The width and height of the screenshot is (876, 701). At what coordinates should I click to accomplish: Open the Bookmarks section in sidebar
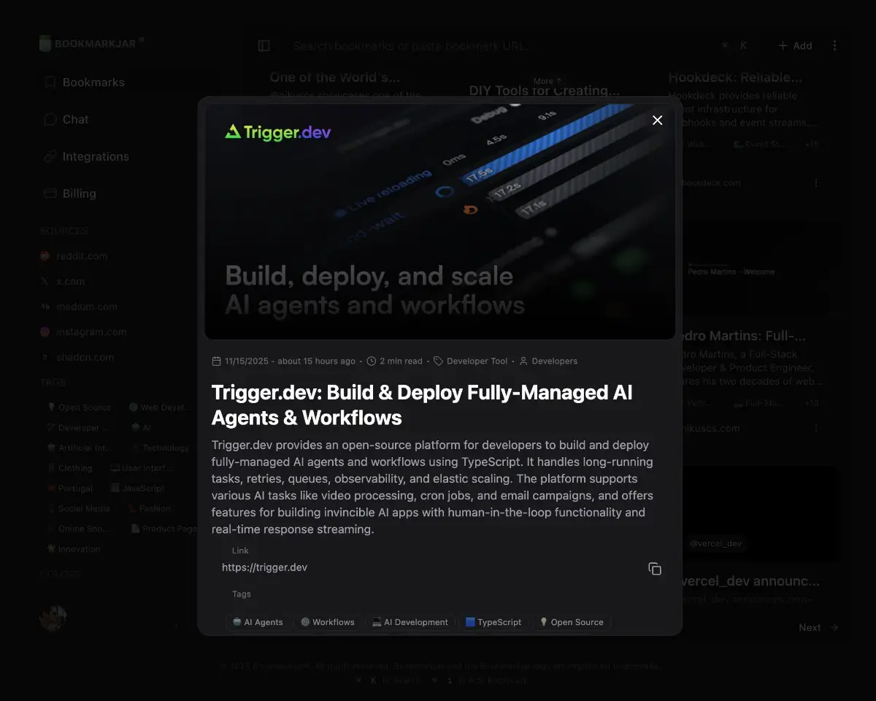click(x=93, y=83)
